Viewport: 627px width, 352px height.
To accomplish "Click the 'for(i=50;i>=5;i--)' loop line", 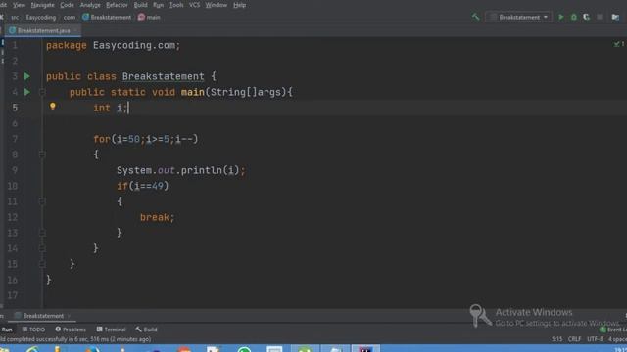I will (x=146, y=139).
